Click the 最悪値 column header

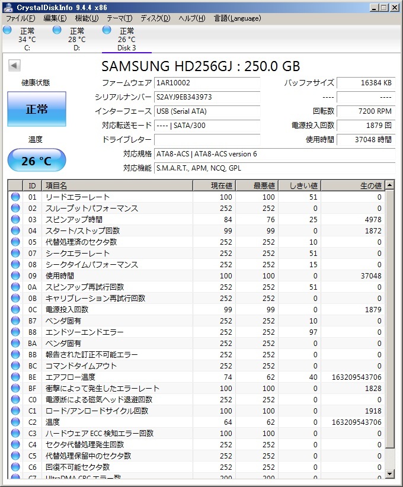[x=257, y=185]
